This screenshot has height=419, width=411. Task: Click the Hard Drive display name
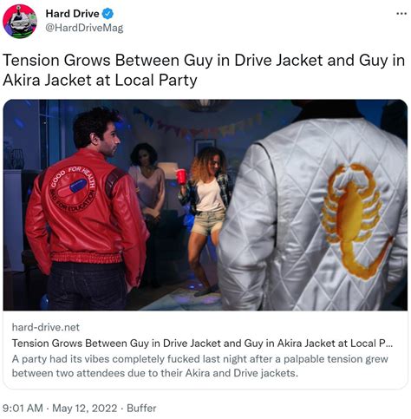click(x=72, y=14)
